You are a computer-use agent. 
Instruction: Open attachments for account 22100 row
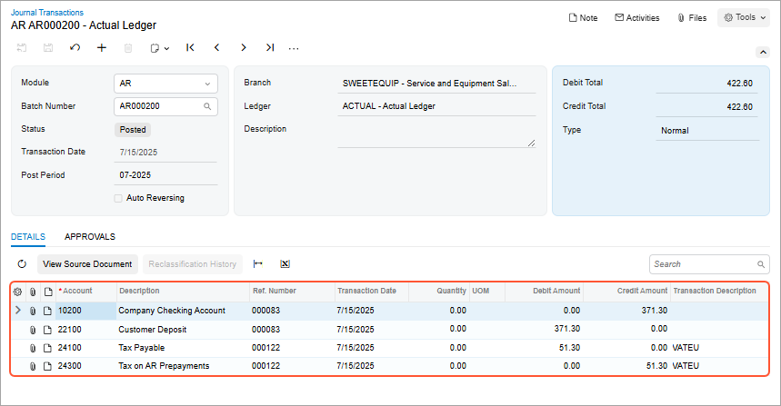33,329
